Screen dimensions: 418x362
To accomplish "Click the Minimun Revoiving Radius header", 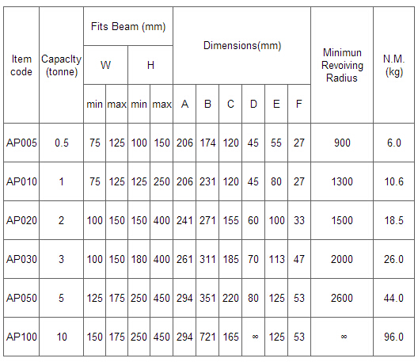I will tap(342, 65).
